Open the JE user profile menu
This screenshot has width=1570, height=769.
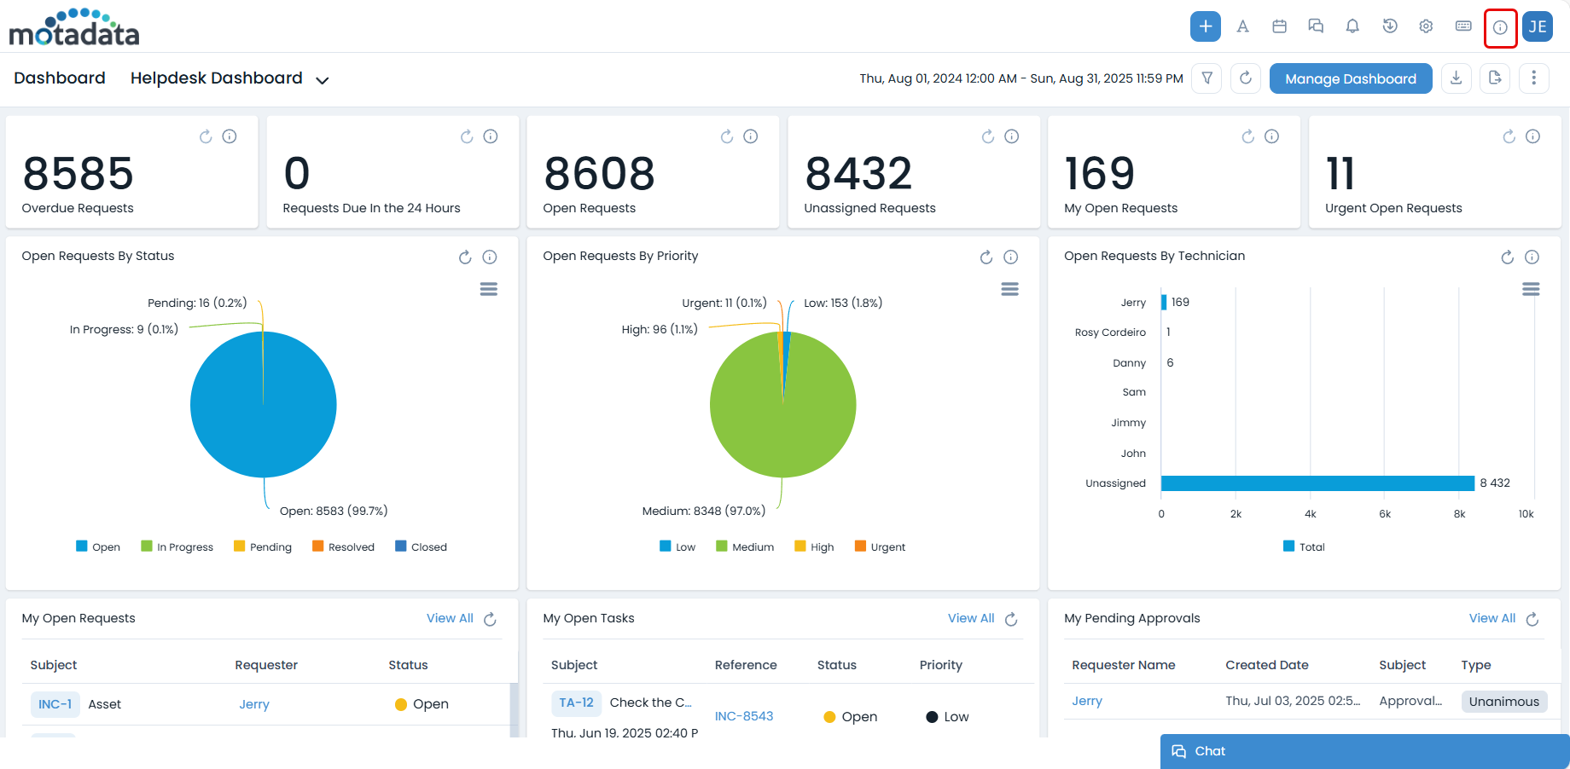point(1538,26)
